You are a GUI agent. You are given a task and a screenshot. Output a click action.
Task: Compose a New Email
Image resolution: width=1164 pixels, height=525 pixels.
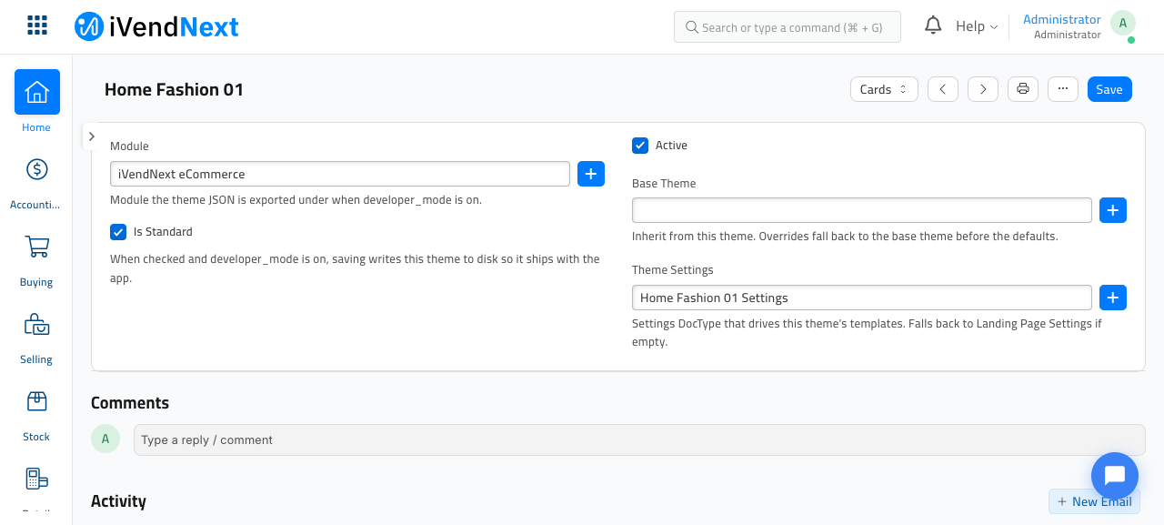pos(1094,501)
